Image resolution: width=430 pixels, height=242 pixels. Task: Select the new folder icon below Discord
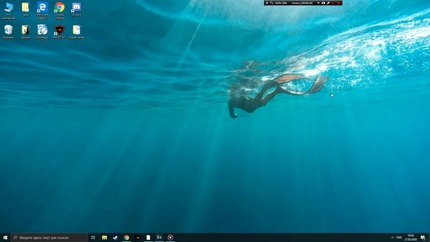tap(77, 32)
